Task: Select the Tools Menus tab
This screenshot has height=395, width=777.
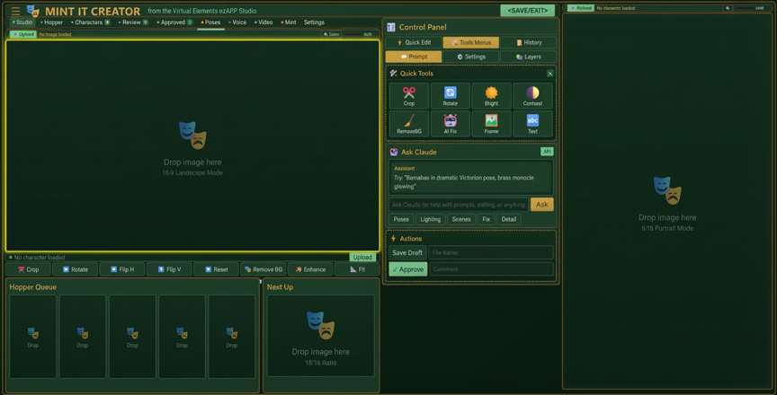Action: (470, 42)
